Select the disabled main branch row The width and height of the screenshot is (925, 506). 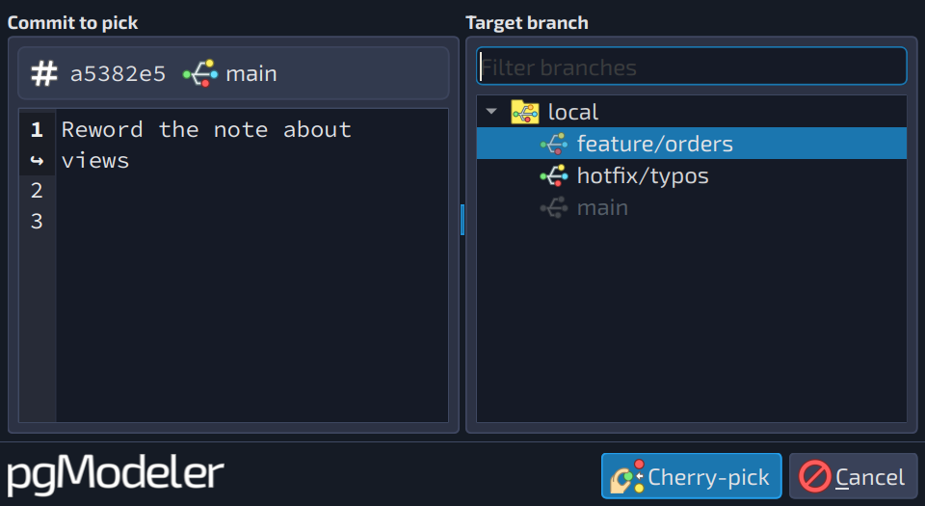(x=692, y=207)
